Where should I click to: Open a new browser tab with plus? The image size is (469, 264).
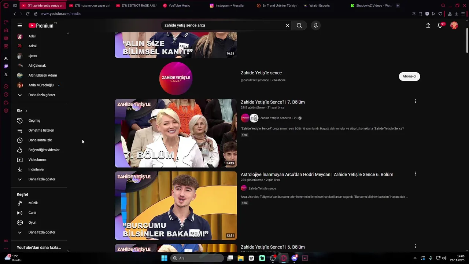(x=398, y=5)
